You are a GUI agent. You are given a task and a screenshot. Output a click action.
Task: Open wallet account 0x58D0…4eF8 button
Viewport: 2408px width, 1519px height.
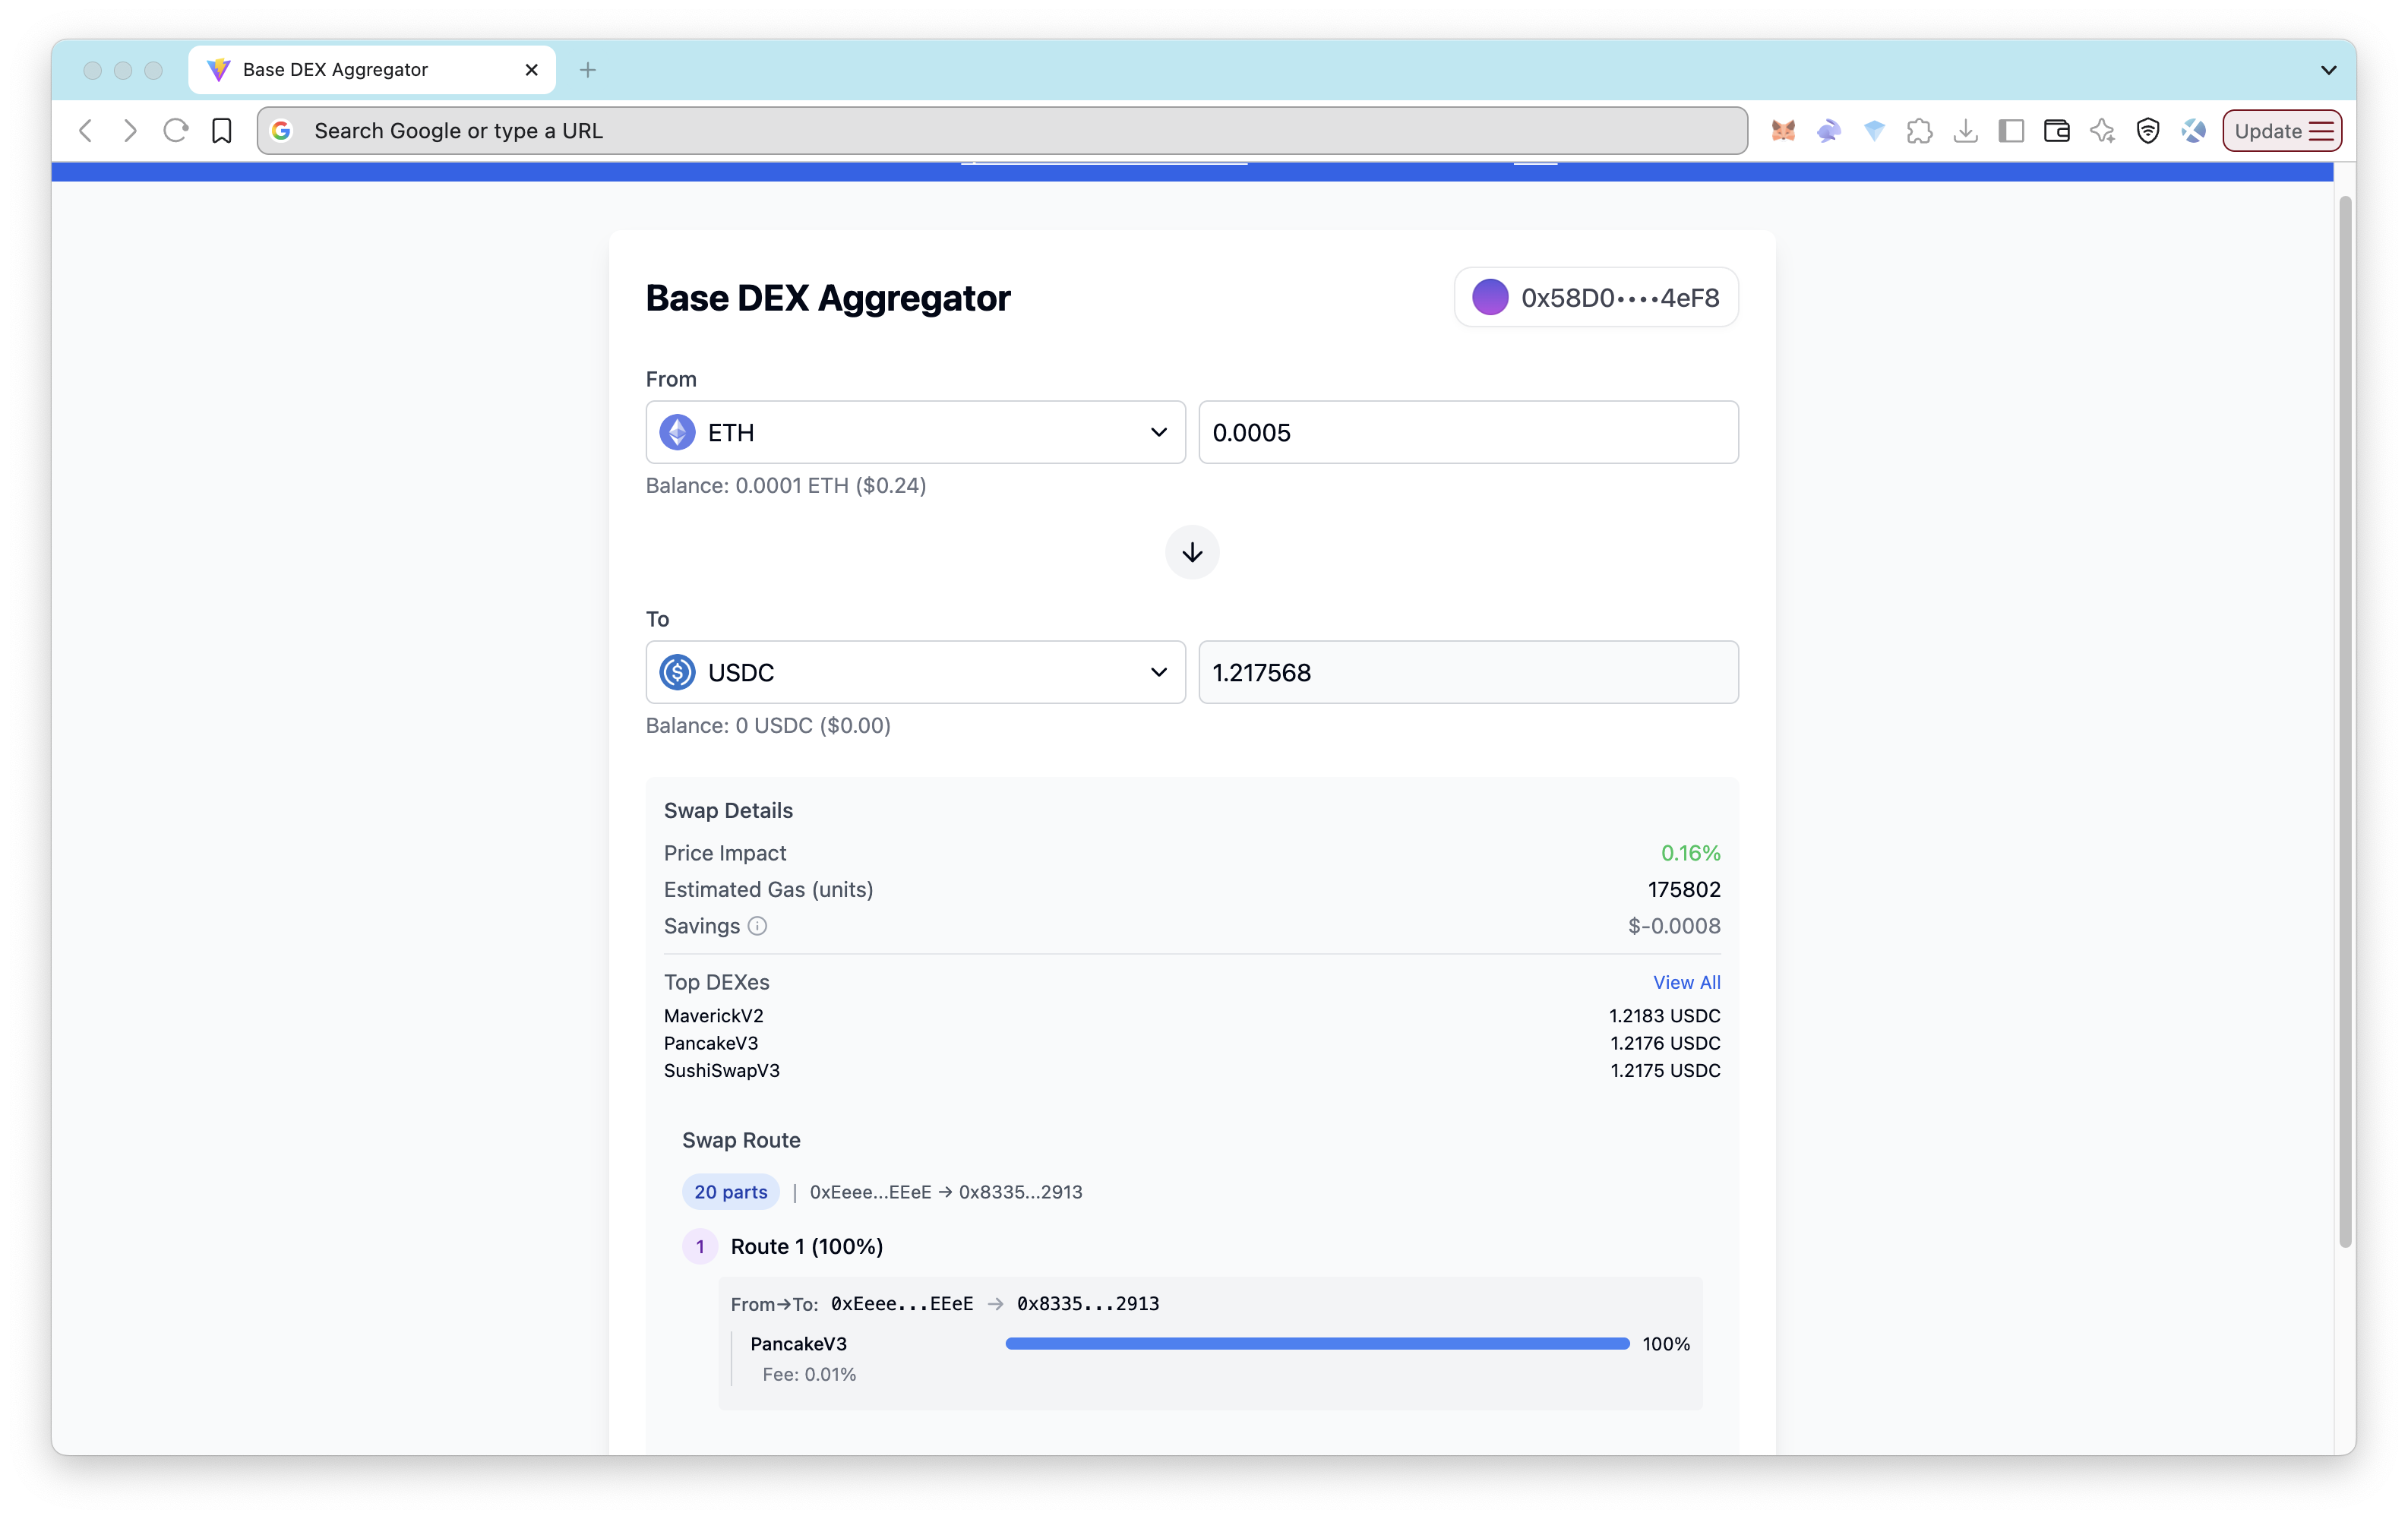1596,297
